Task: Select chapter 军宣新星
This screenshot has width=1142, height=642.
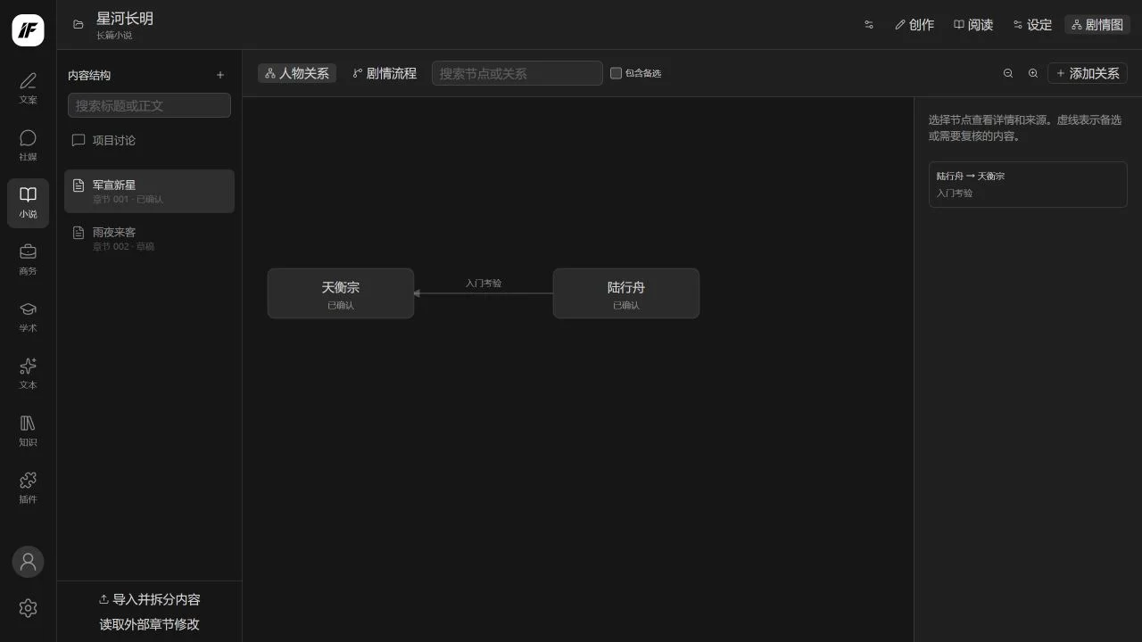Action: point(149,191)
